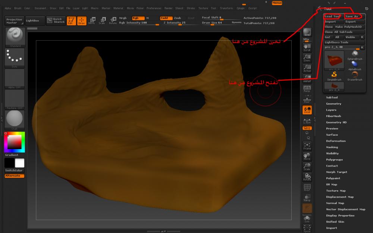Click the Load Tool button
373x233 pixels.
coord(333,16)
